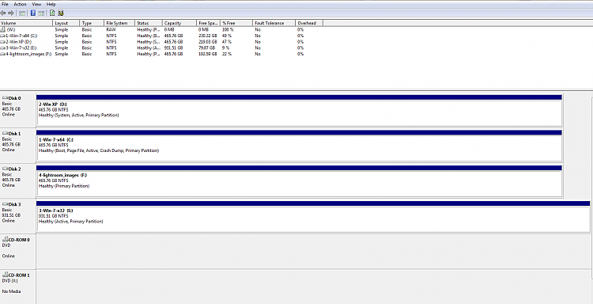Open the View menu
This screenshot has height=304, width=593.
[x=36, y=4]
